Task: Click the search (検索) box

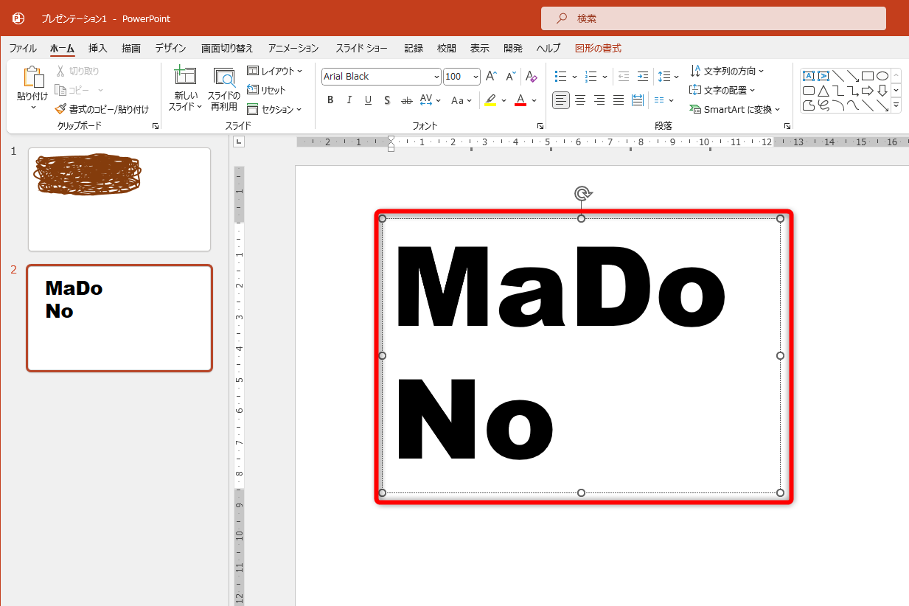Action: [714, 18]
